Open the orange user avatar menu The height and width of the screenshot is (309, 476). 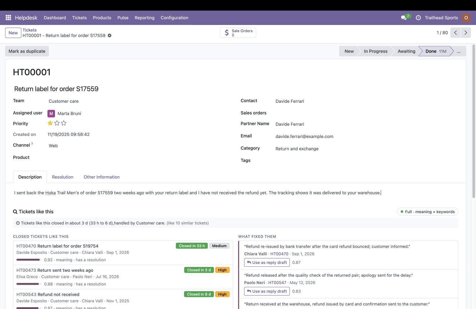coord(466,18)
